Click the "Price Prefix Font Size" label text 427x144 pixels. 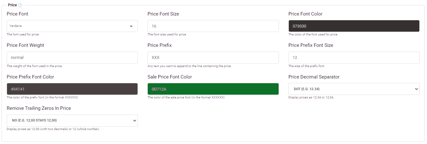click(x=311, y=45)
